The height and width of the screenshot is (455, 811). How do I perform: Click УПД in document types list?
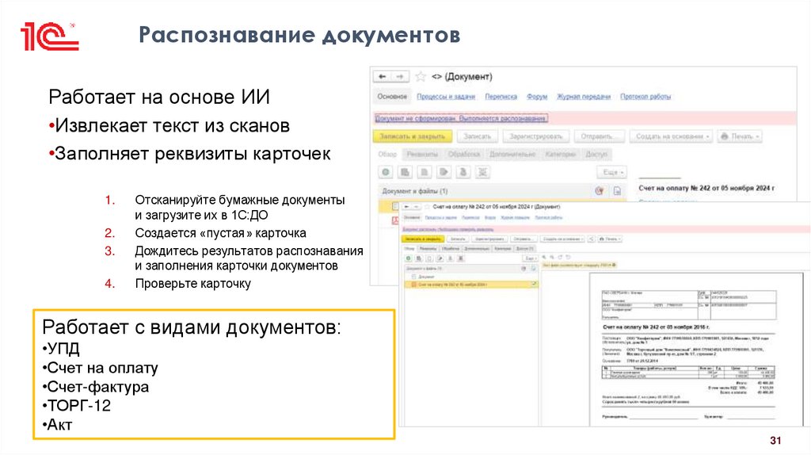63,348
